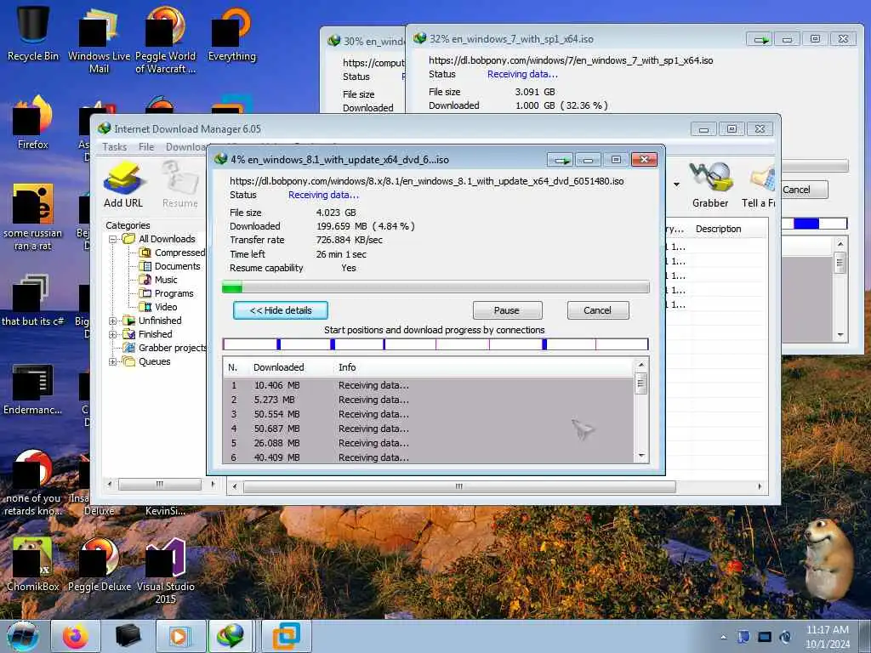Click the Tell a Friend toolbar icon
Screen dimensions: 871x653
(759, 185)
